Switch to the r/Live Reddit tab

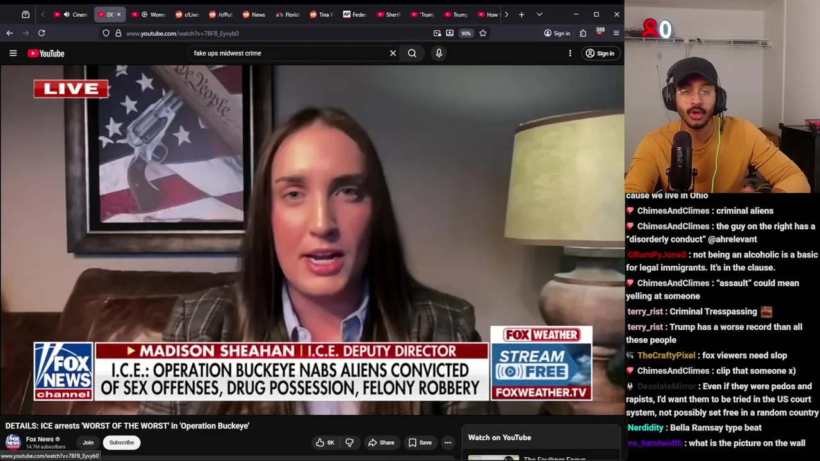pos(187,14)
